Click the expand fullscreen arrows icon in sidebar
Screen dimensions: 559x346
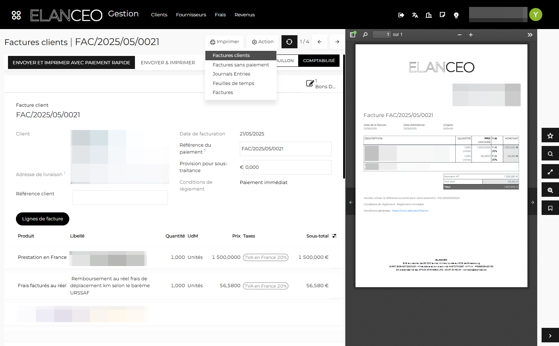point(550,171)
